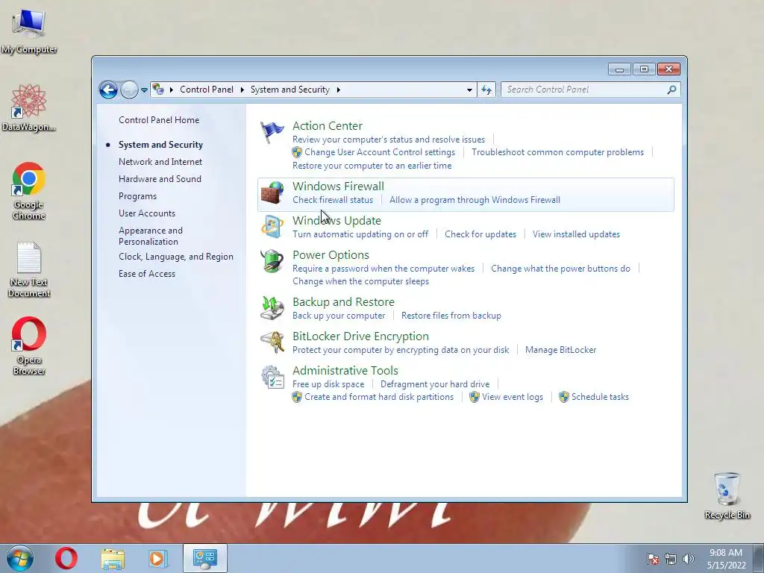The image size is (764, 573).
Task: Launch Opera from the taskbar
Action: point(66,558)
